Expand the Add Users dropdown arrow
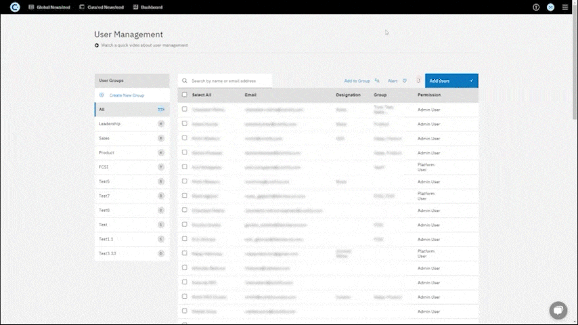 pos(471,81)
